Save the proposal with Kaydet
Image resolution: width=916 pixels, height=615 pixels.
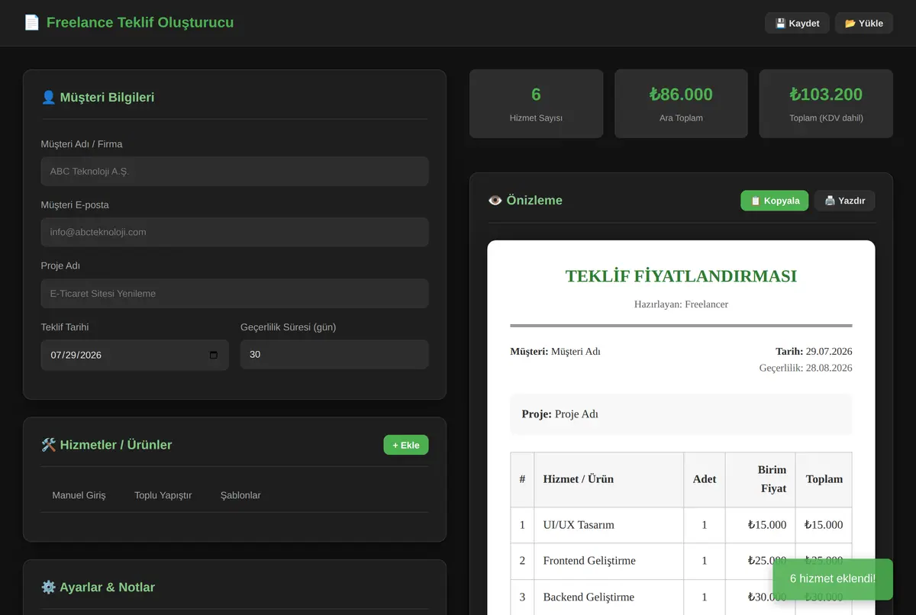(x=797, y=23)
